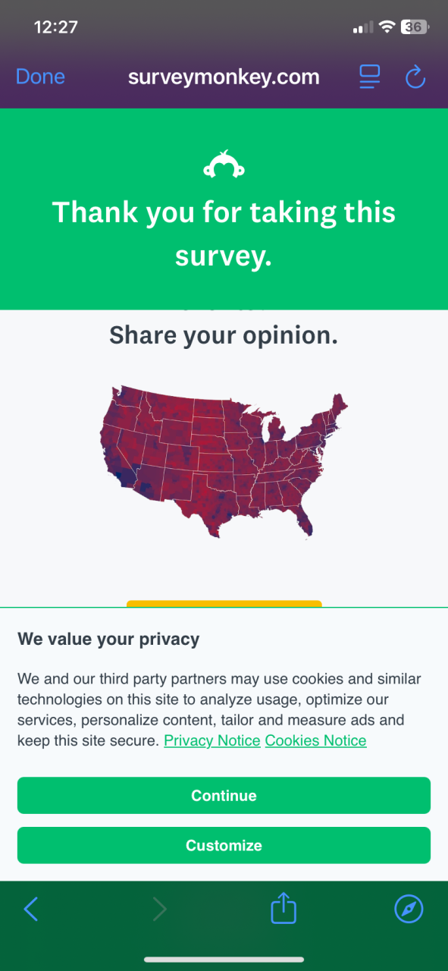Screen dimensions: 448x971
Task: Tap the forward arrow icon
Action: (x=159, y=908)
